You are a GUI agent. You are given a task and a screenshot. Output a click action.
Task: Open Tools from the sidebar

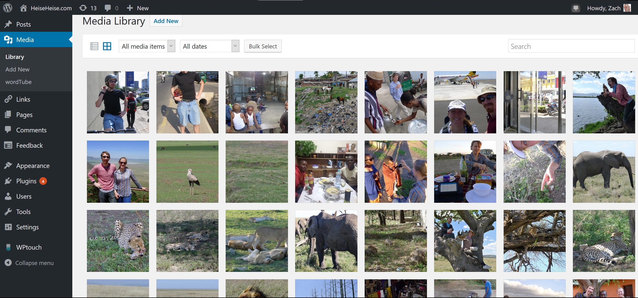tap(23, 212)
